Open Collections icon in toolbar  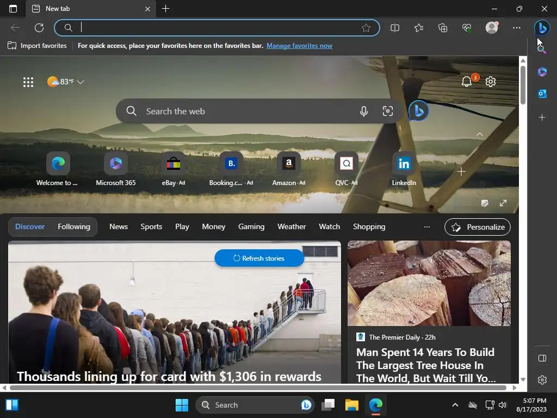tap(443, 28)
